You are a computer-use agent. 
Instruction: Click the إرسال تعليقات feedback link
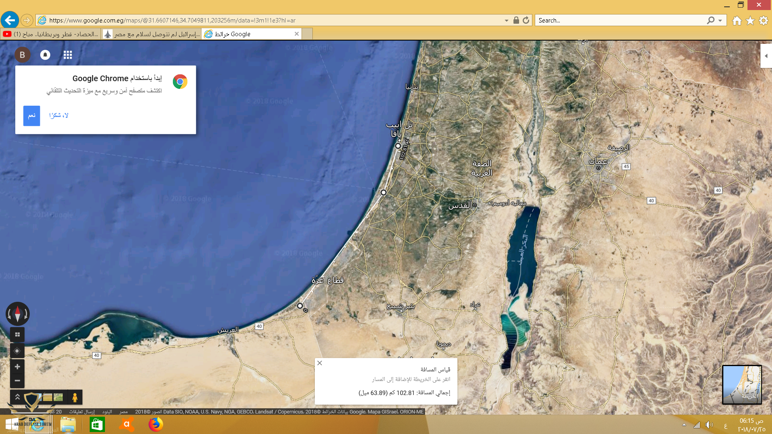click(x=82, y=412)
